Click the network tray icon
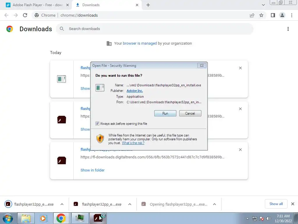This screenshot has width=298, height=224. pyautogui.click(x=254, y=218)
